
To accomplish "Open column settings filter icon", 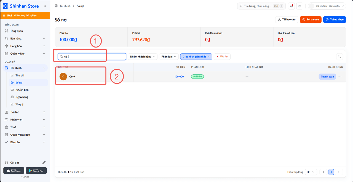I will tap(339, 57).
